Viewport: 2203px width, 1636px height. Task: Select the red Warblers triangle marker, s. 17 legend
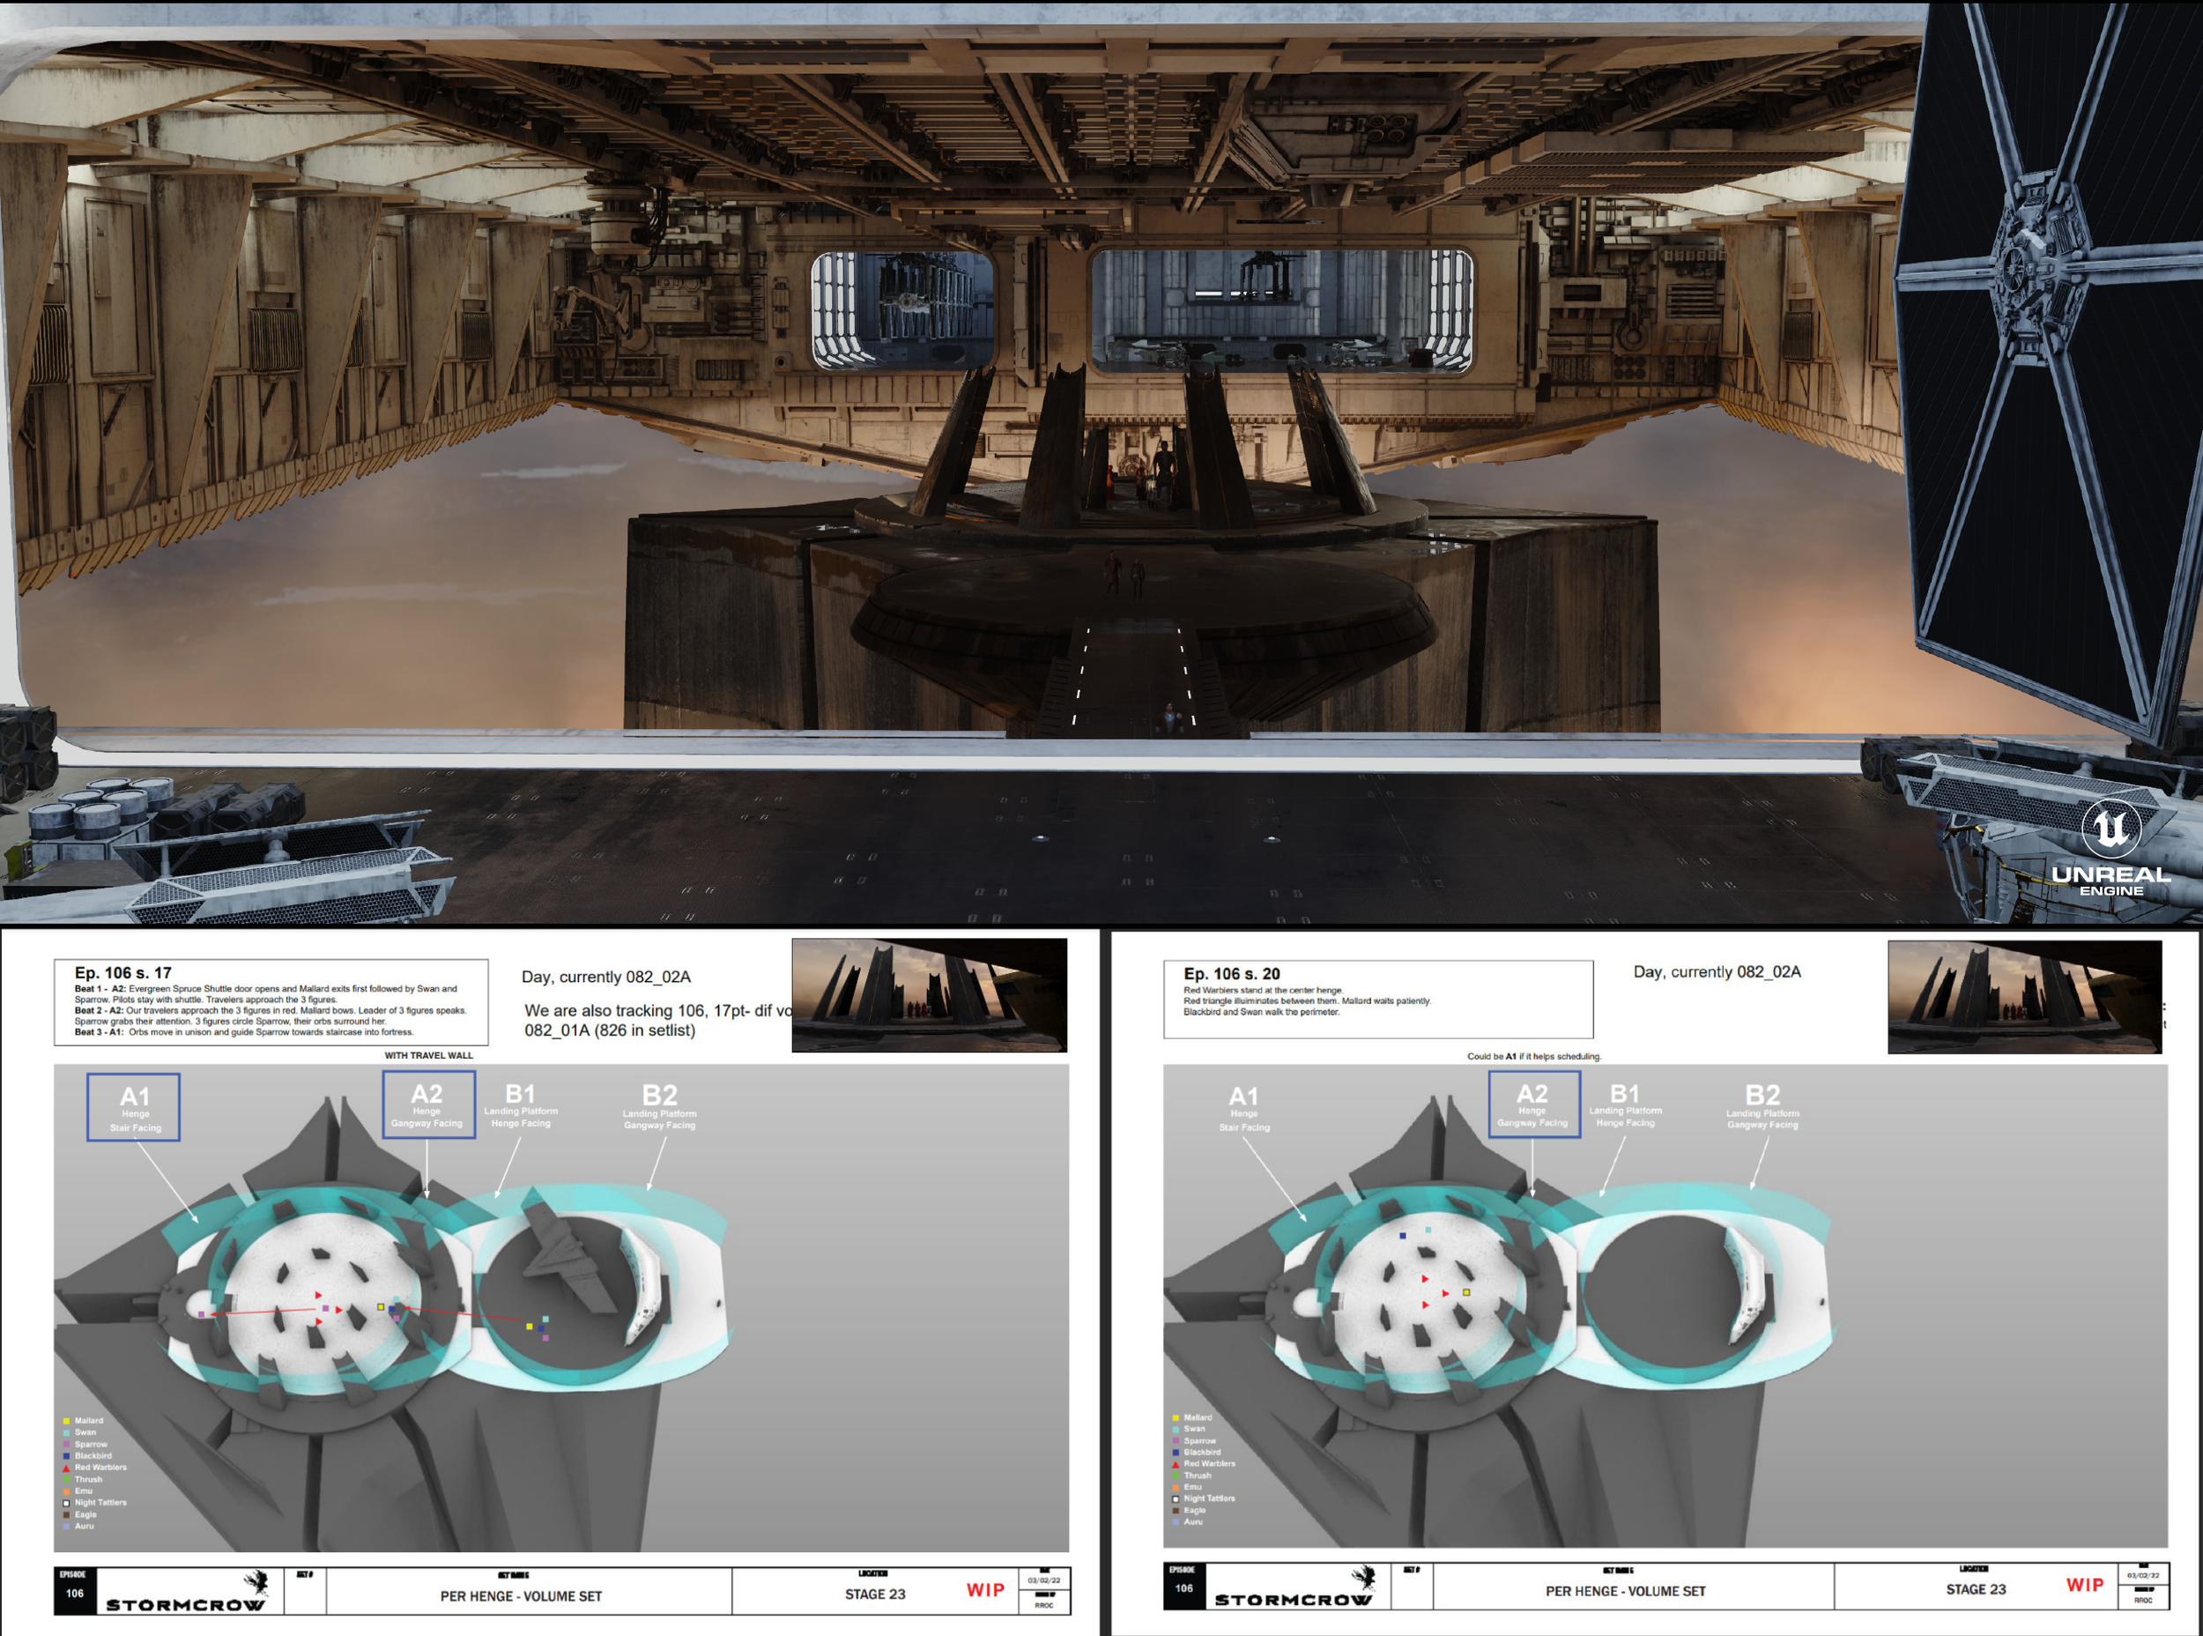pos(66,1468)
